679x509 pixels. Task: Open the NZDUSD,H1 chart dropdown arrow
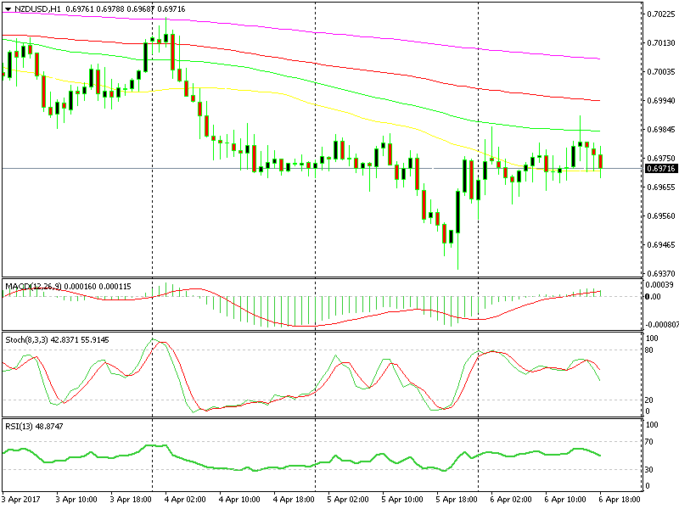tap(8, 9)
